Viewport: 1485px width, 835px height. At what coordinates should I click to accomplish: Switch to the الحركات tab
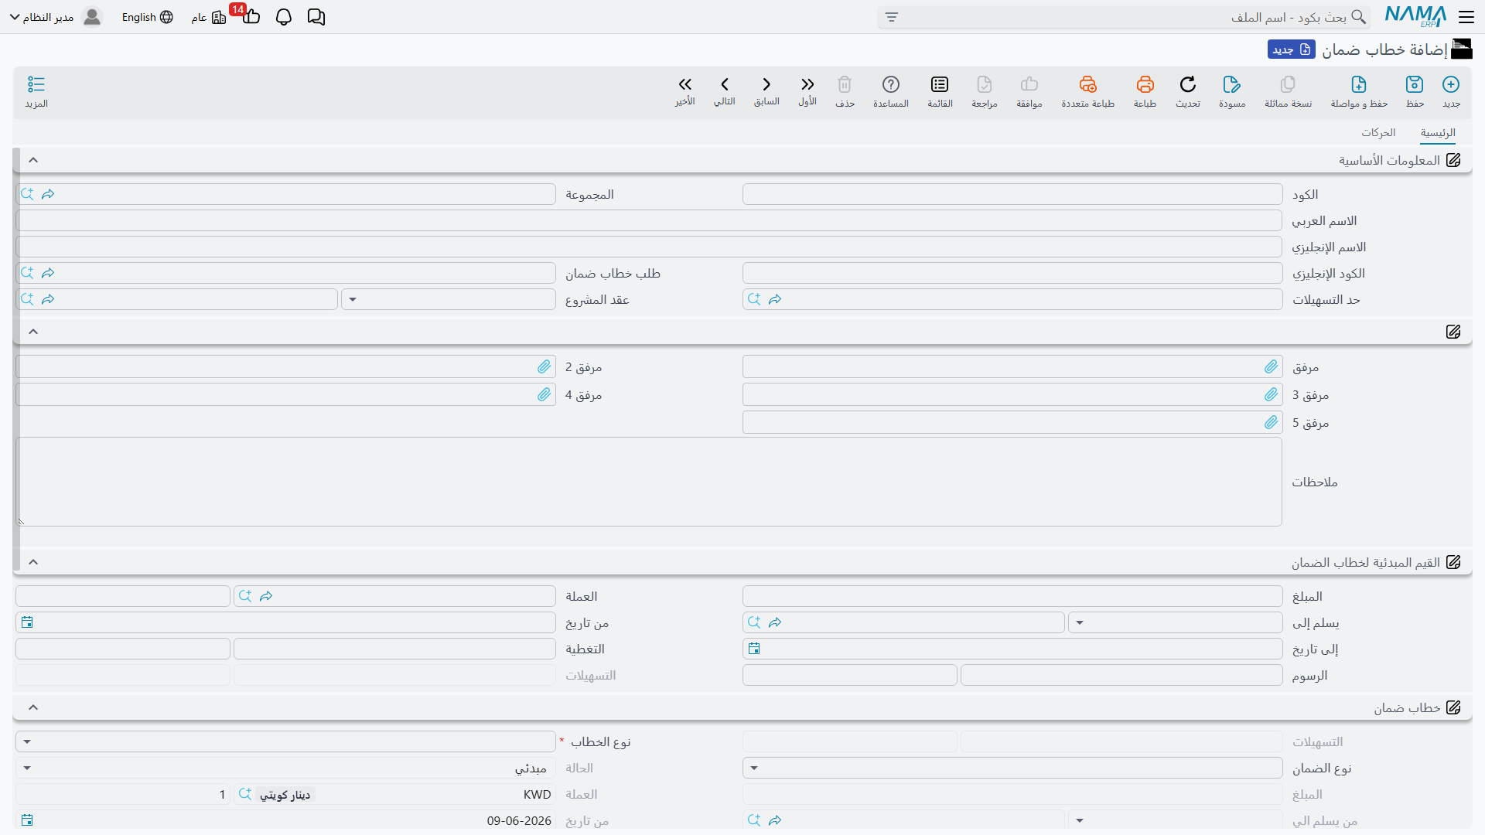pyautogui.click(x=1378, y=133)
